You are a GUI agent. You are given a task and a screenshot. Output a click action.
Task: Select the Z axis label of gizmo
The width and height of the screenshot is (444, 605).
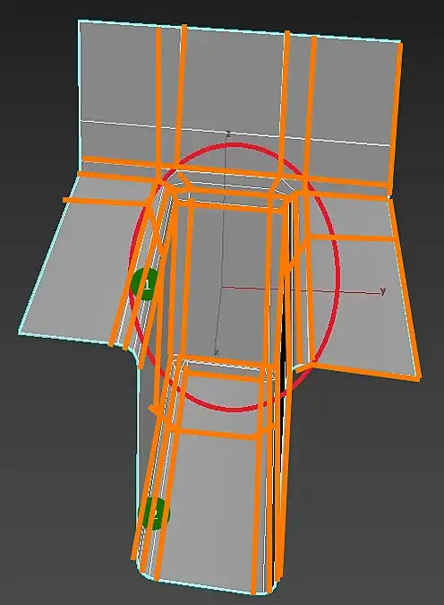pyautogui.click(x=228, y=134)
